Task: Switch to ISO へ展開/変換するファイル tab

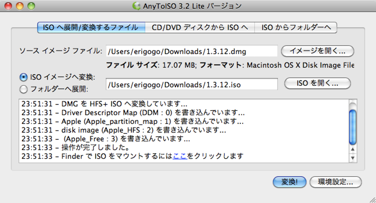Action: point(91,28)
